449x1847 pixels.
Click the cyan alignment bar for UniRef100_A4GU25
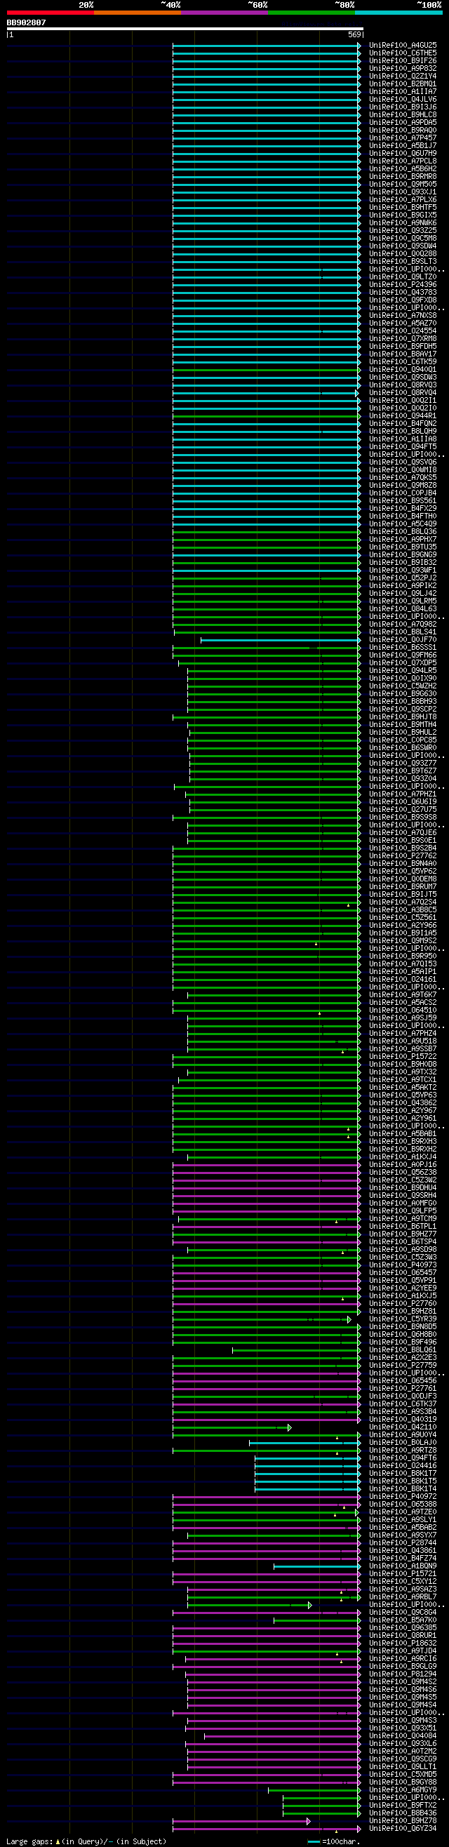point(267,45)
